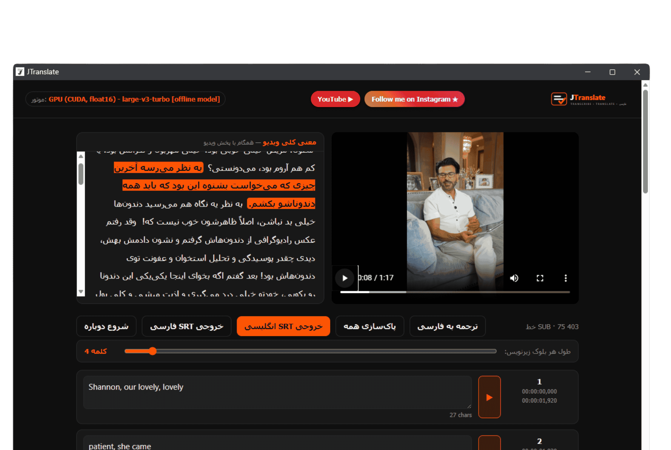Screen dimensions: 671x450
Task: Click the highlighted phrase دندوناشو بکشم
Action: (281, 204)
